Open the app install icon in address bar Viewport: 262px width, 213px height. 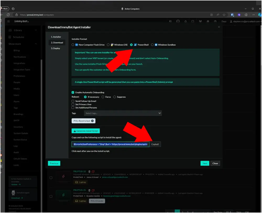[211, 15]
